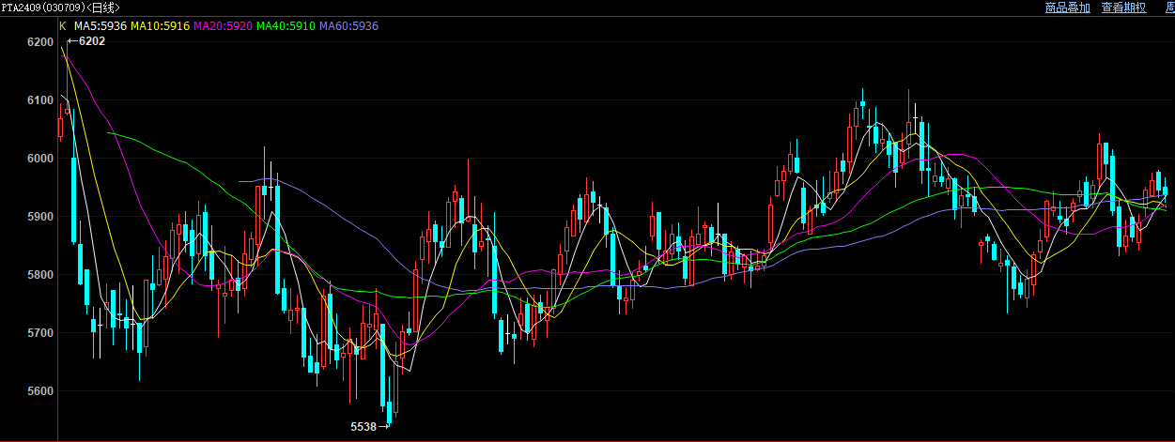Open the 商品叠加 overlay link

(1067, 8)
